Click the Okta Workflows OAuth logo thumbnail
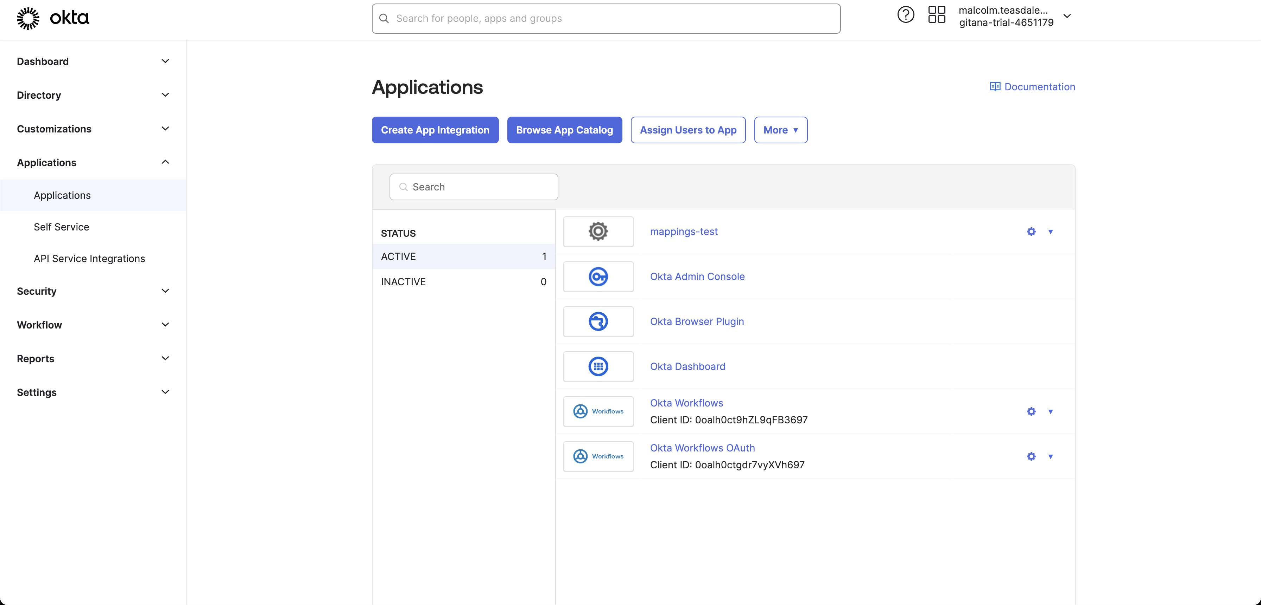The image size is (1261, 605). pyautogui.click(x=598, y=456)
